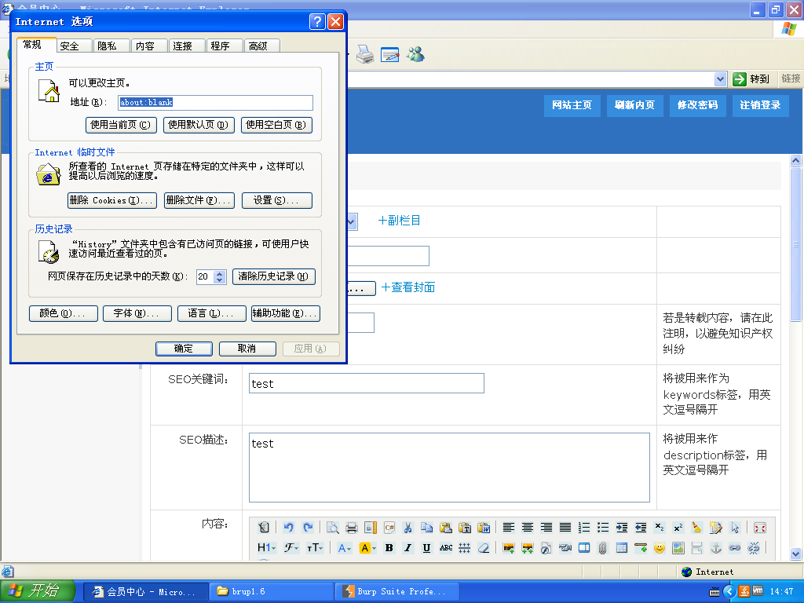Apply strikethrough ABC formatting
Image resolution: width=804 pixels, height=603 pixels.
pyautogui.click(x=446, y=548)
